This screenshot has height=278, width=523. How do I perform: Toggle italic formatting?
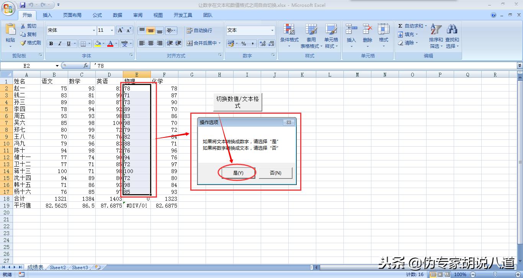pyautogui.click(x=60, y=44)
